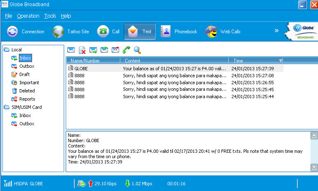
Task: Minimize the Globe Broadband window
Action: click(302, 5)
